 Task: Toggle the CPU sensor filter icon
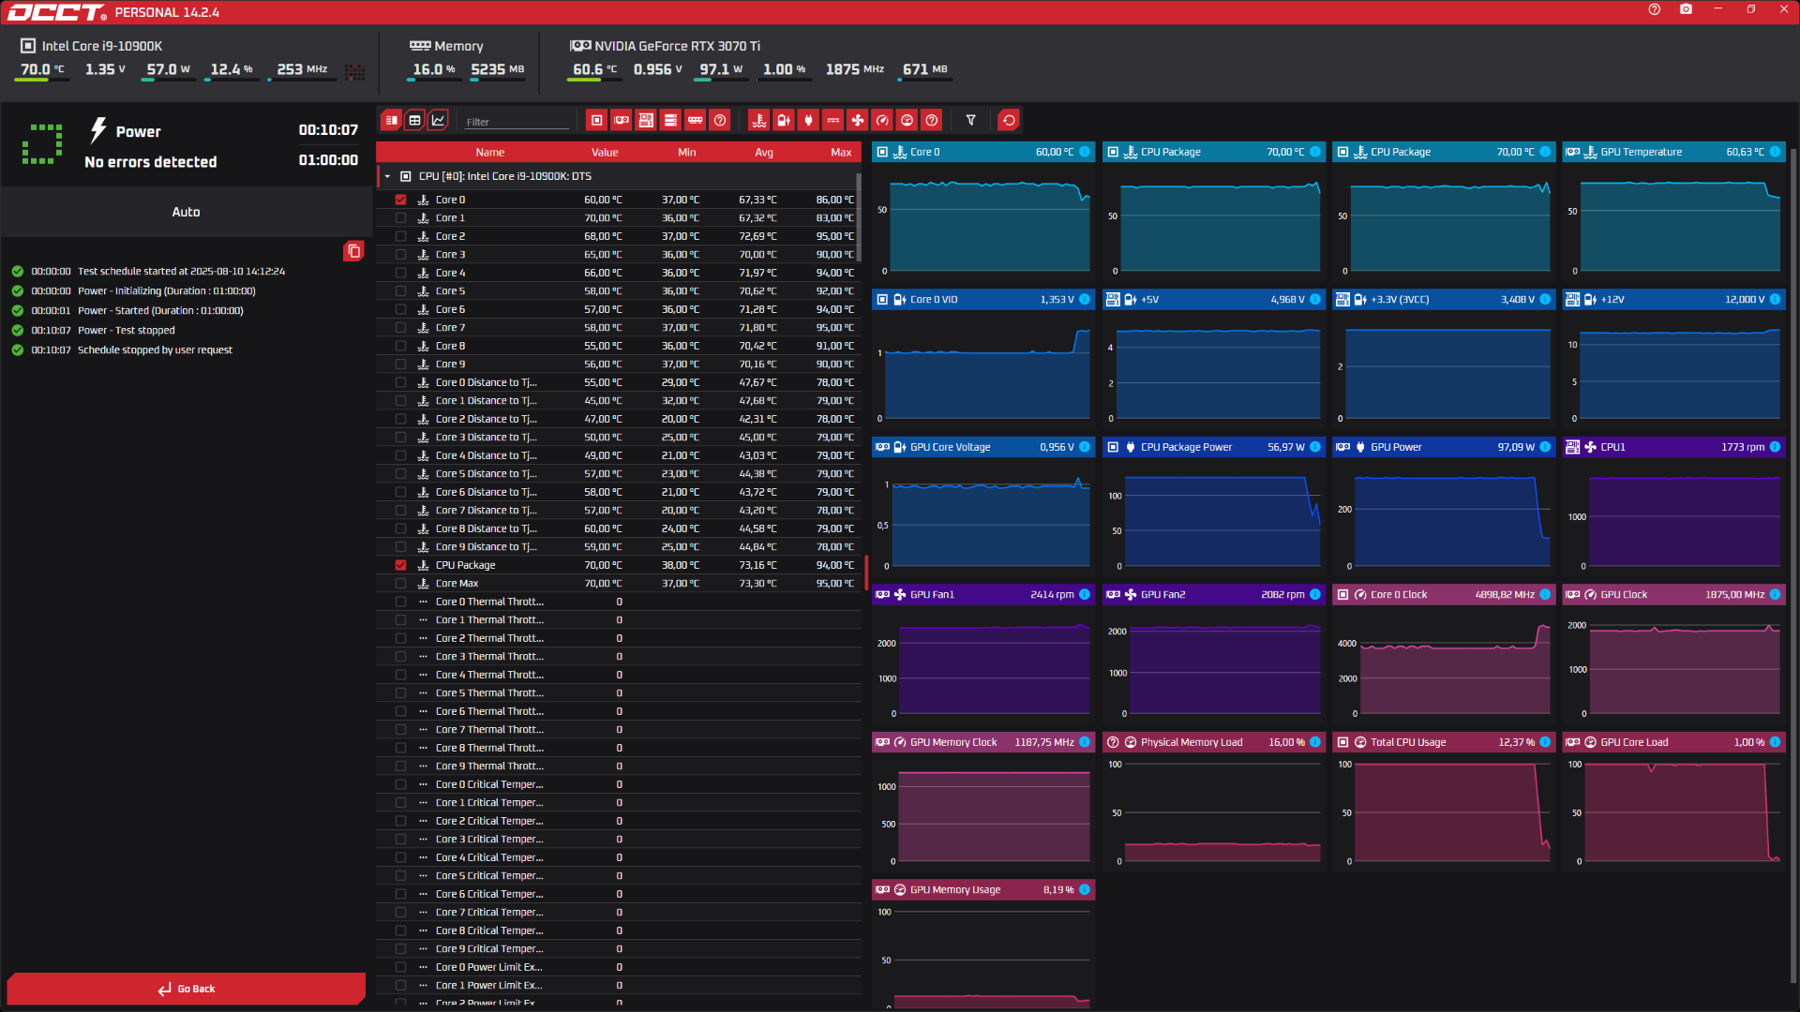(x=596, y=120)
